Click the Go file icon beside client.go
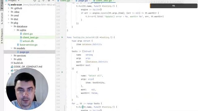 point(21,34)
